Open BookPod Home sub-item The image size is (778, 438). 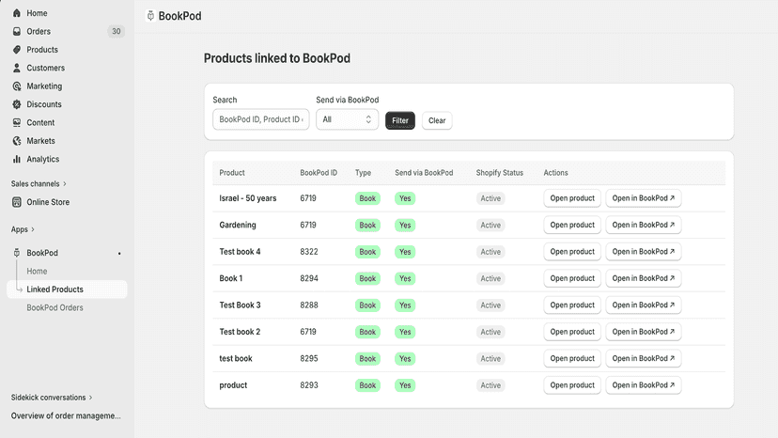[x=37, y=271]
